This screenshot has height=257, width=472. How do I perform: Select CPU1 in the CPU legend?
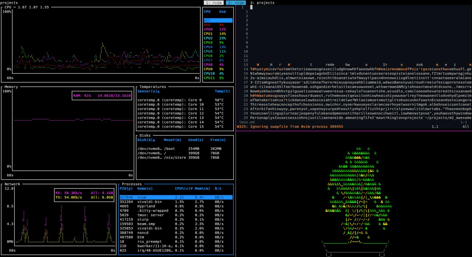tap(218, 34)
